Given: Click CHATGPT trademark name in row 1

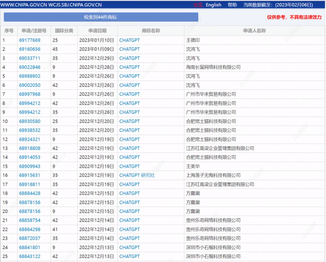Looking at the screenshot, I should pyautogui.click(x=129, y=40).
